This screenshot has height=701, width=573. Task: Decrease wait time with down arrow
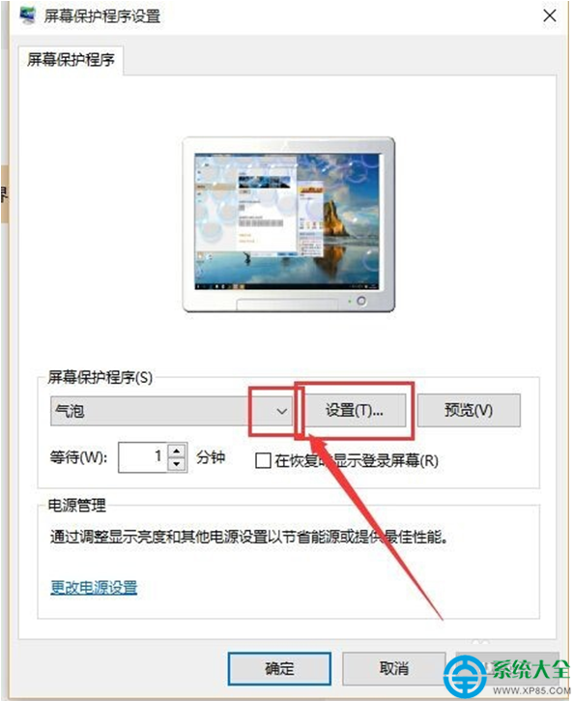(x=177, y=464)
